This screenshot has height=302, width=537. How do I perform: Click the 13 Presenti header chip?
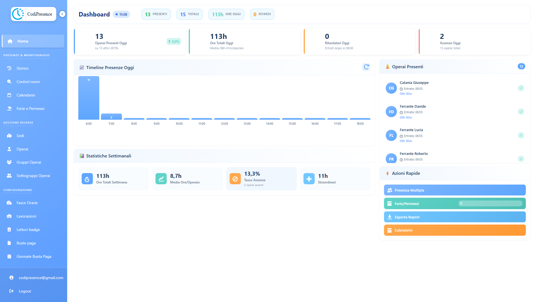click(156, 14)
